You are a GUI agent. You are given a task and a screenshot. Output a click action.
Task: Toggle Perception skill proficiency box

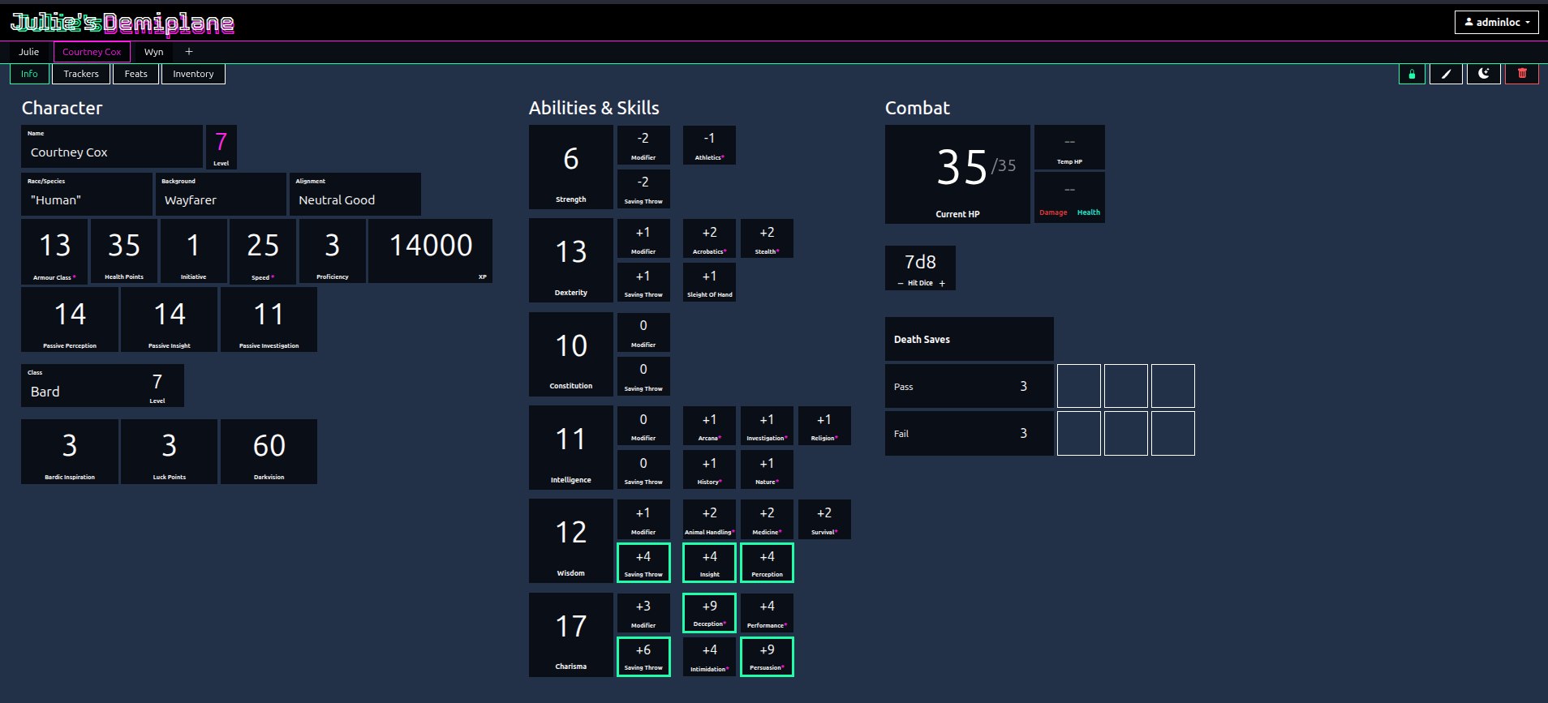tap(767, 563)
